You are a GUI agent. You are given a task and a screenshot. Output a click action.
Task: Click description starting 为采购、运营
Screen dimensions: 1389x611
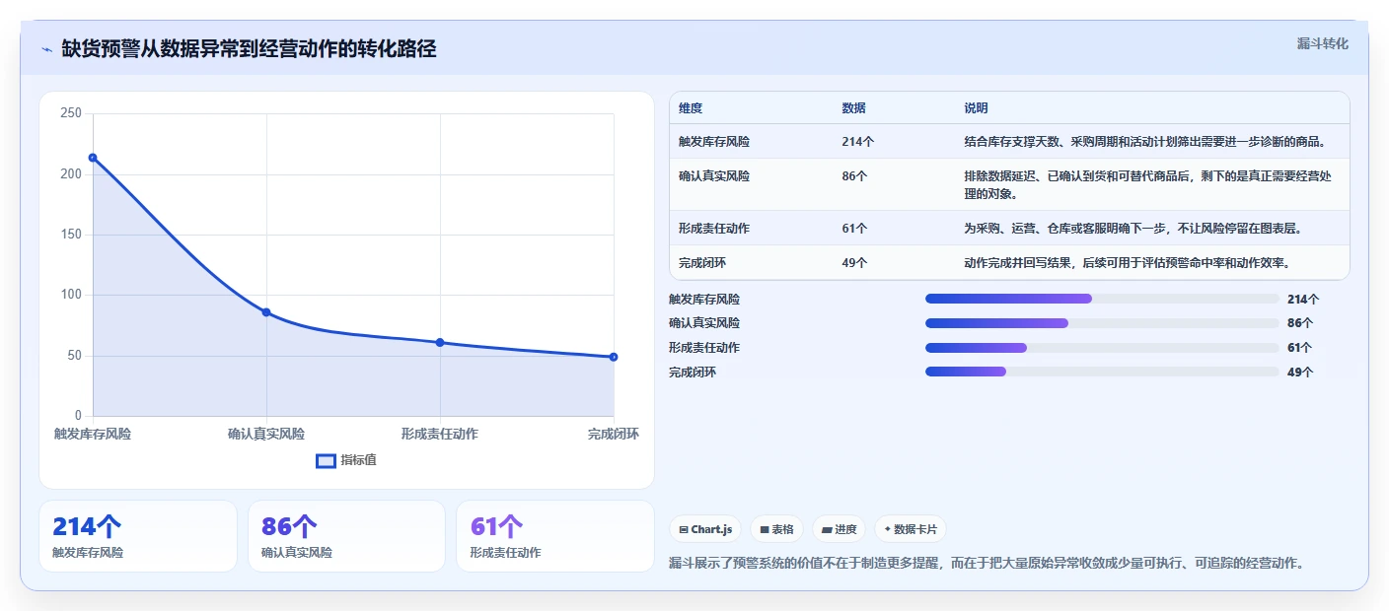(x=1133, y=229)
